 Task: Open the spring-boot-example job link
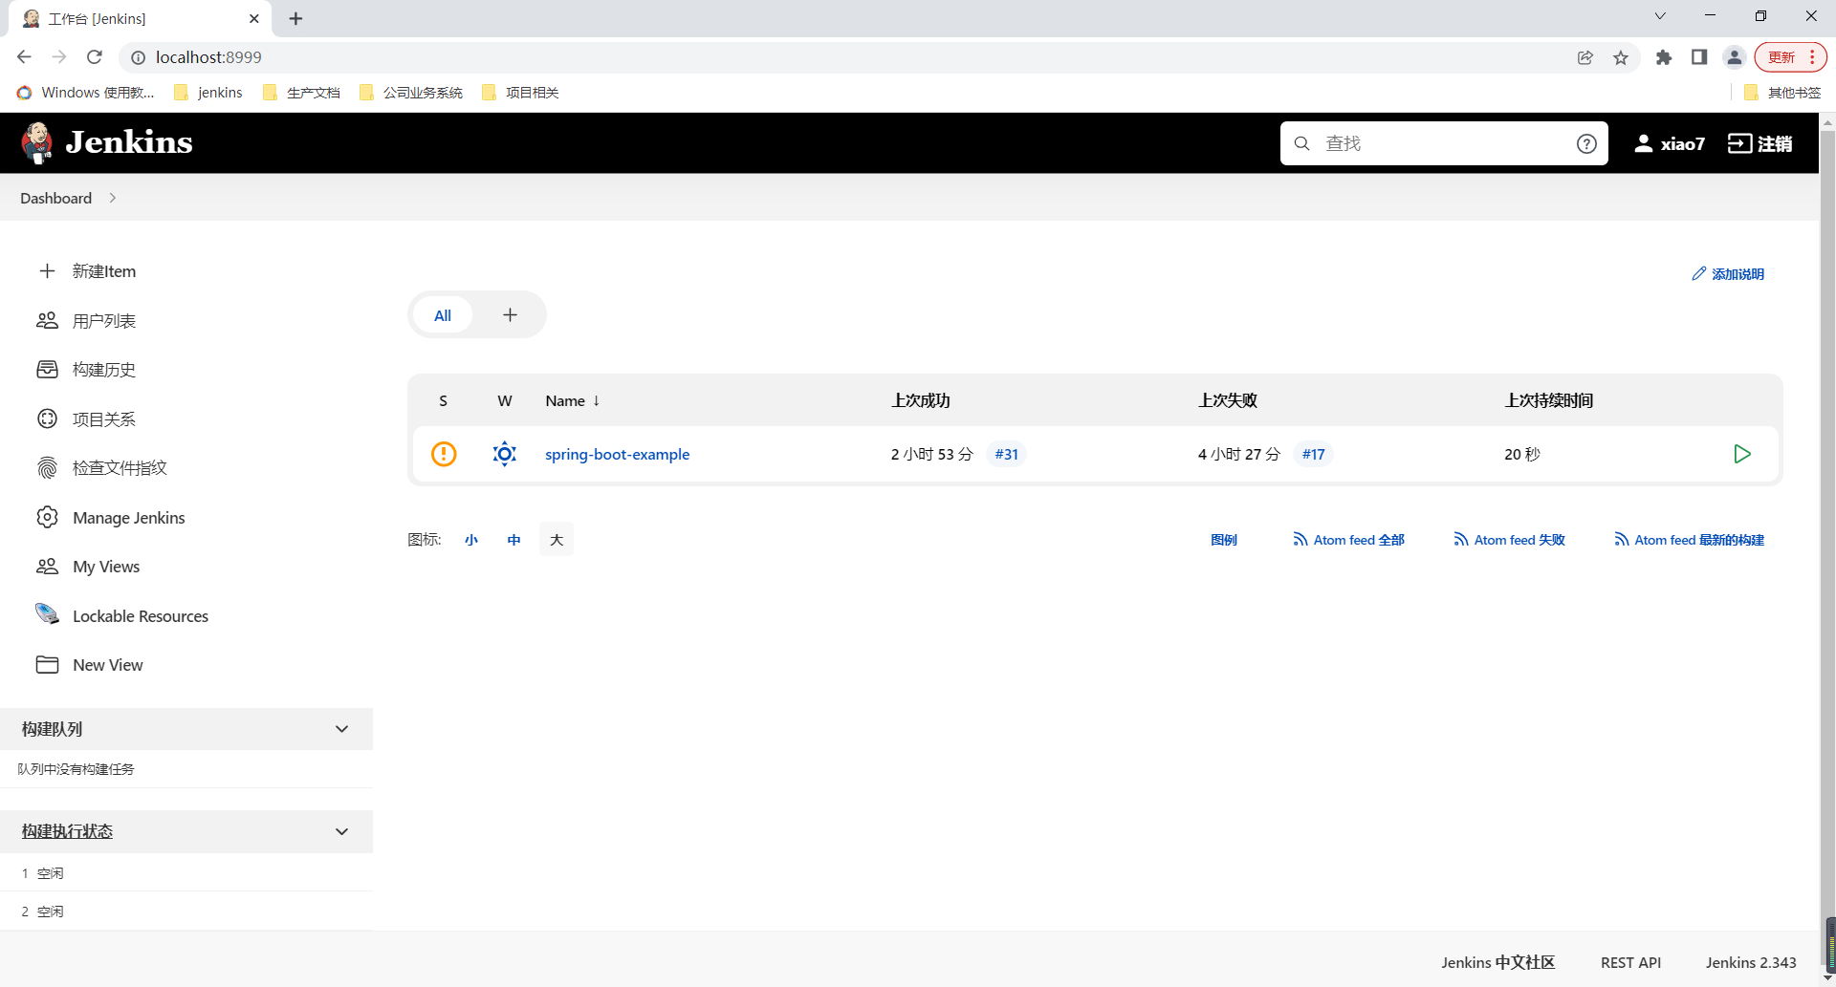(617, 454)
